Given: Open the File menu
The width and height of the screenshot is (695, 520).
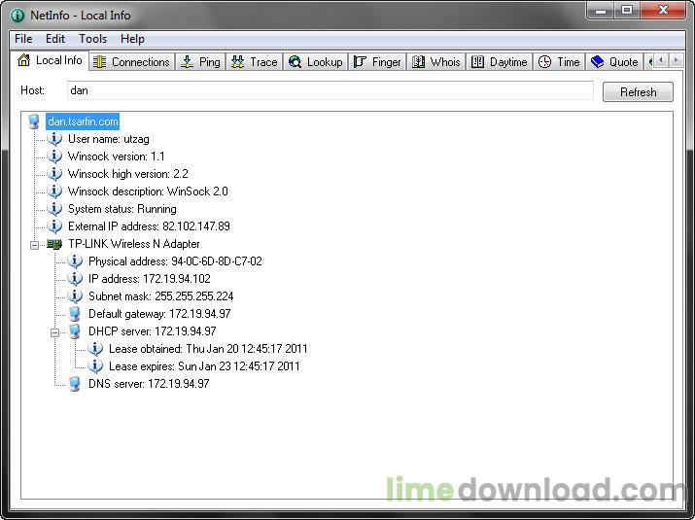Looking at the screenshot, I should (23, 39).
